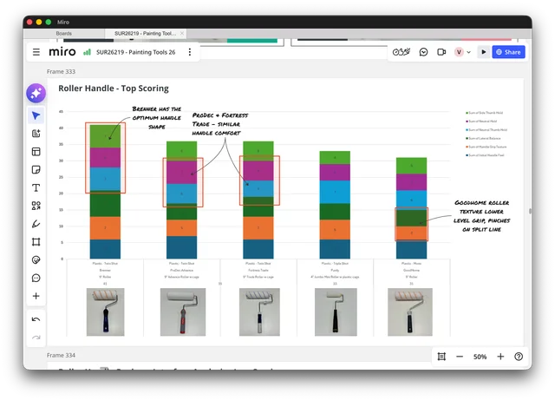Click the Sum of Lateral Balance legend entry
This screenshot has height=400, width=555.
(x=483, y=138)
